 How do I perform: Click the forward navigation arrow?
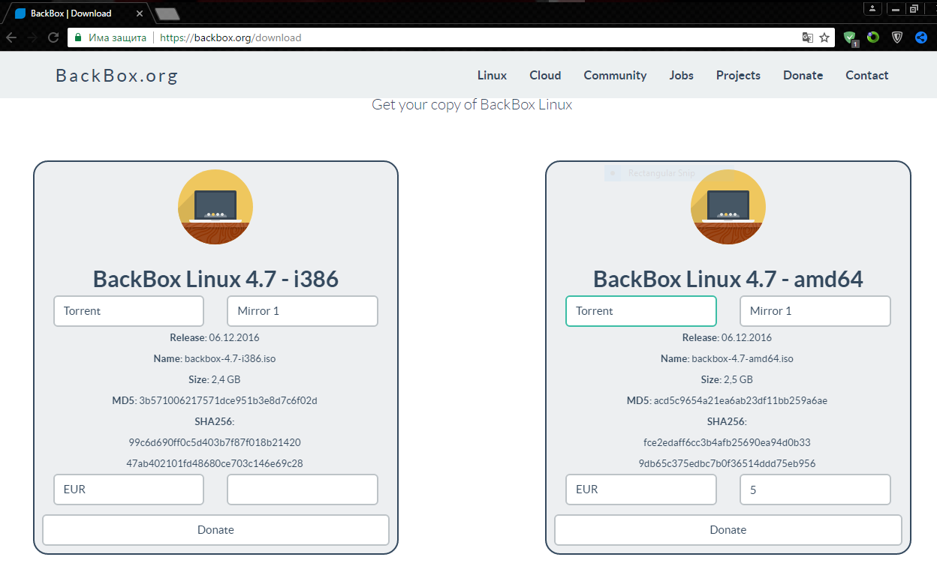(x=32, y=37)
